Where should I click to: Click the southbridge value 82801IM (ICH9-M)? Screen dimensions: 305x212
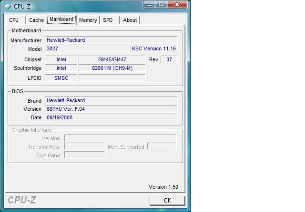112,68
